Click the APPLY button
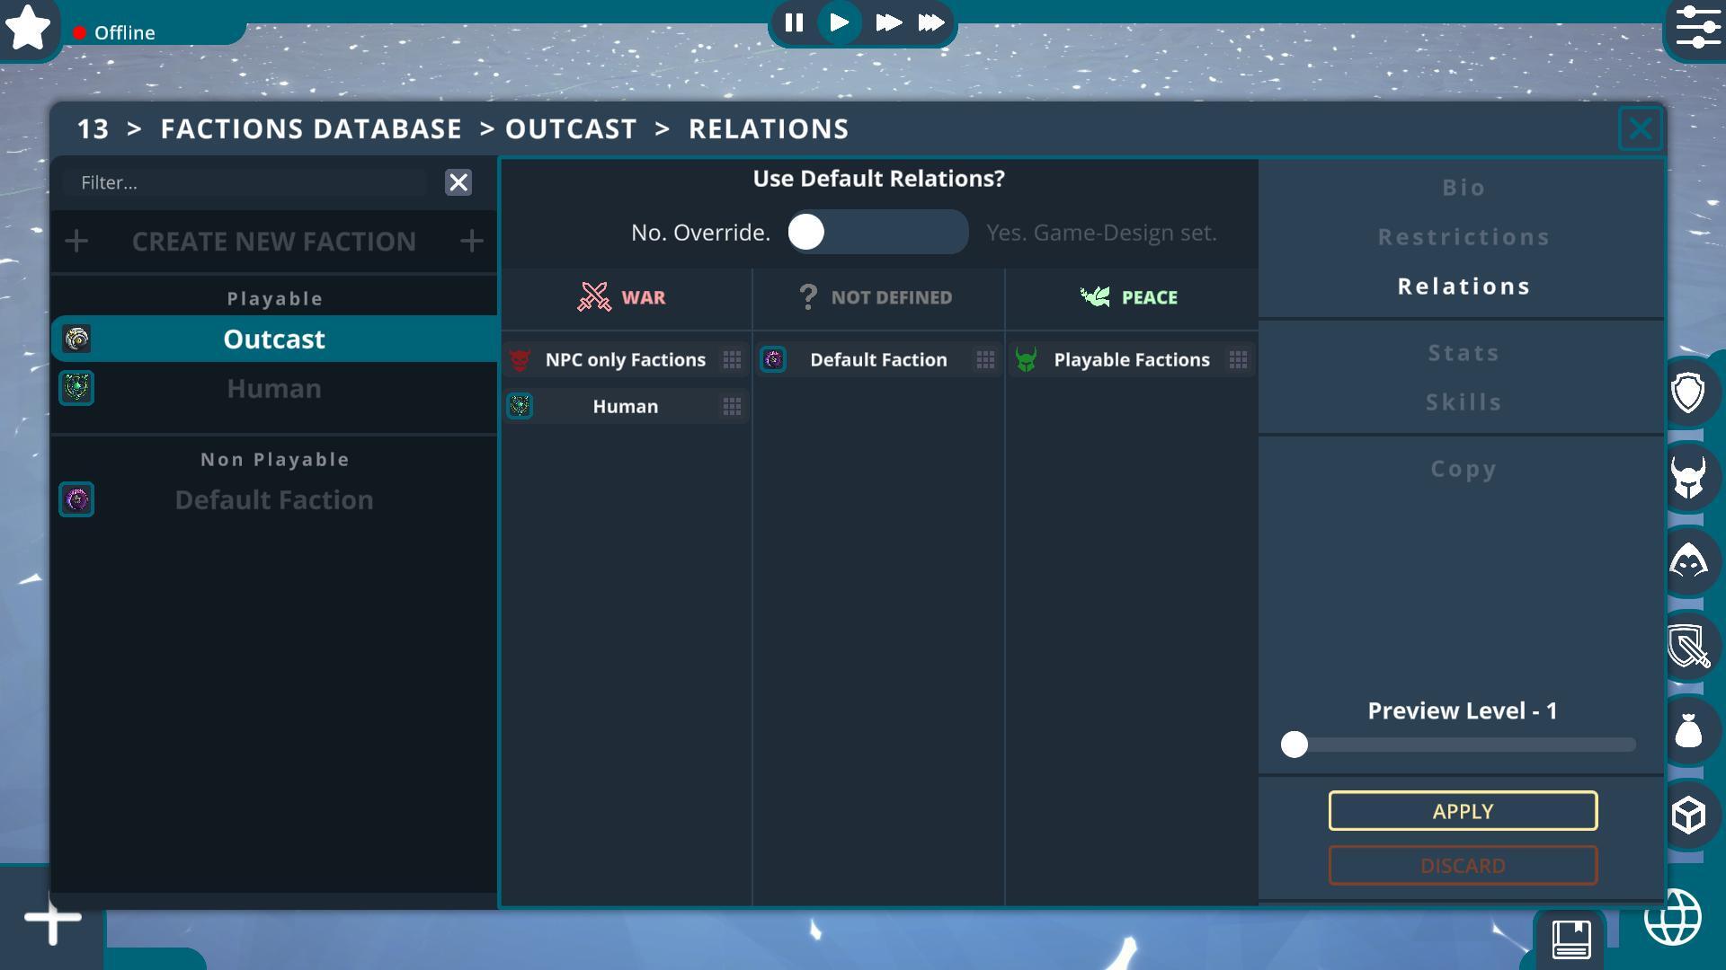 point(1463,811)
